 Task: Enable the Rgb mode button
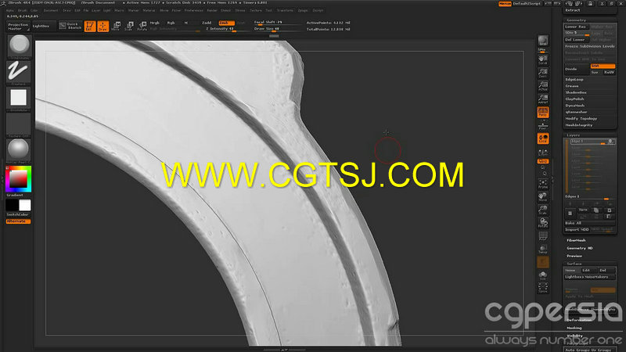[171, 23]
